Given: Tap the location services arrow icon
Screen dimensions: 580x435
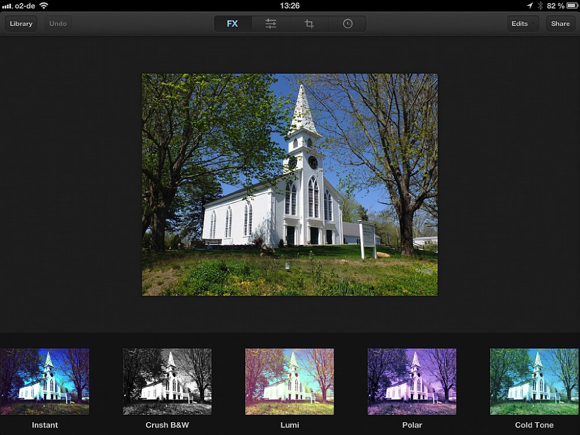Looking at the screenshot, I should pyautogui.click(x=530, y=5).
